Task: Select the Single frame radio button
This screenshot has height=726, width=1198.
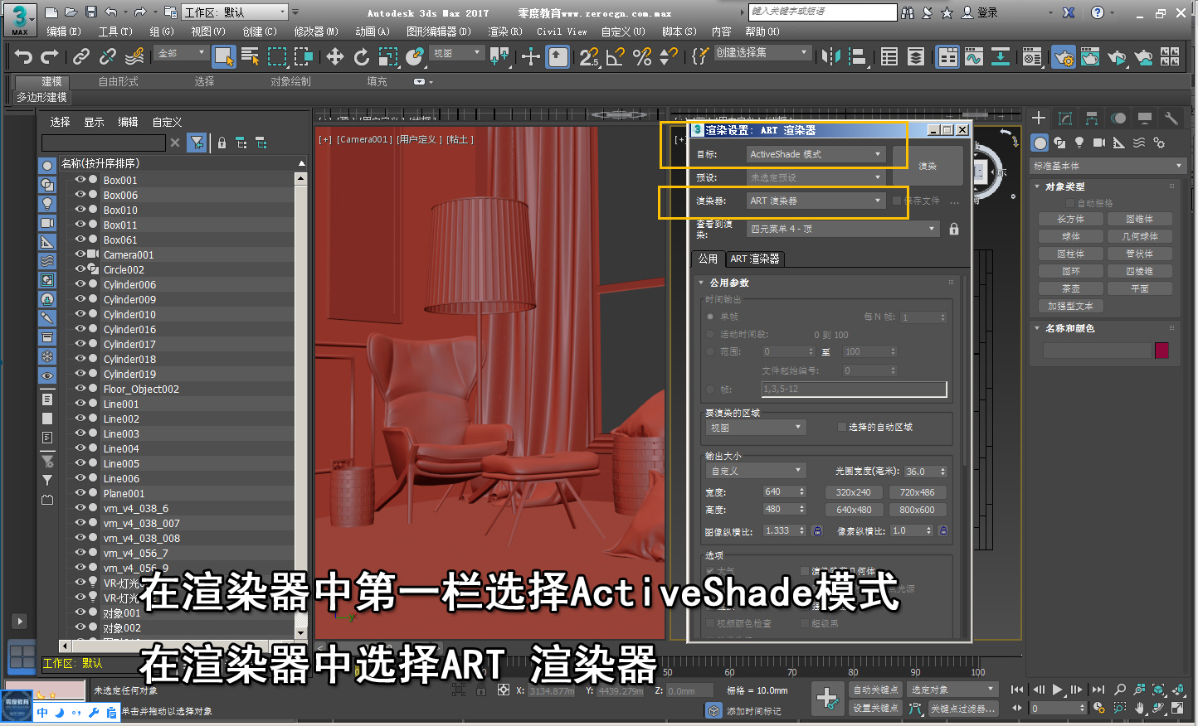Action: pos(710,317)
